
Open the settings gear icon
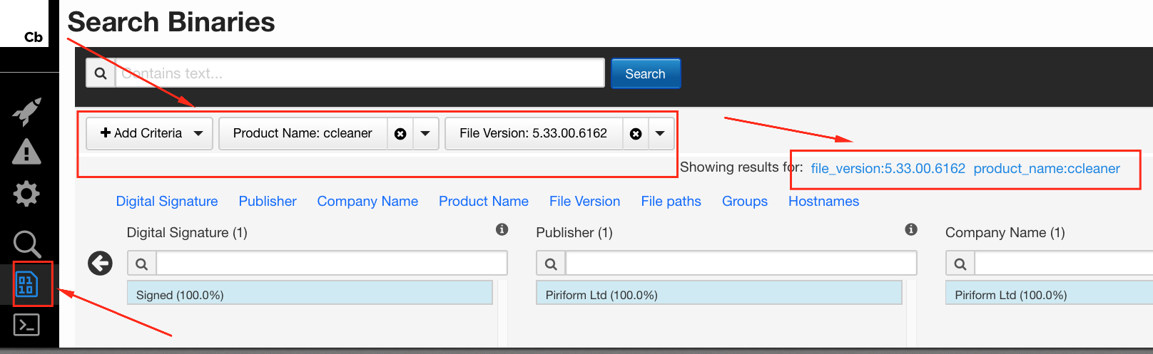coord(26,194)
